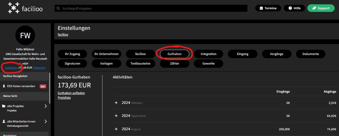Click the 99+ notification badge
The image size is (339, 136).
coord(43,87)
